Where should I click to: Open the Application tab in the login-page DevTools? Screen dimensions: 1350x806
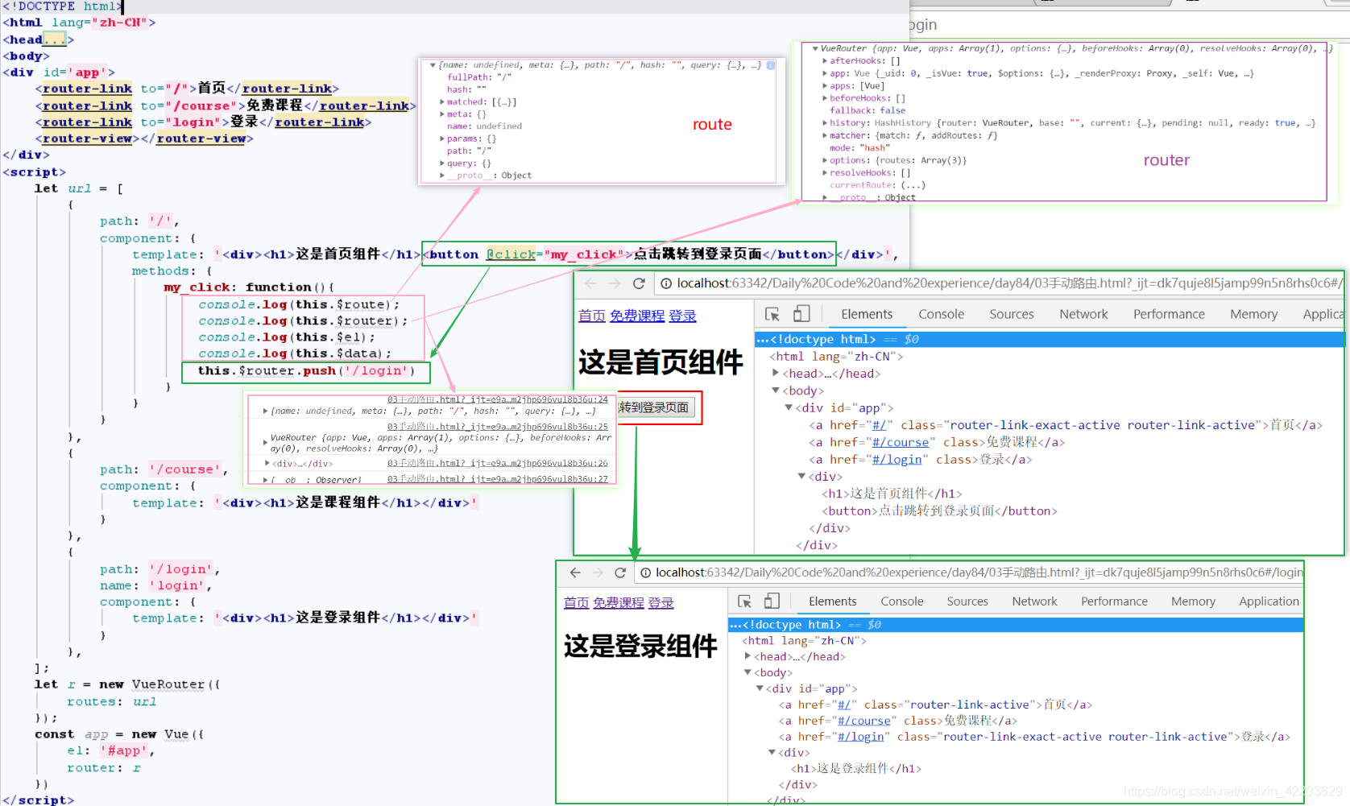(1269, 601)
